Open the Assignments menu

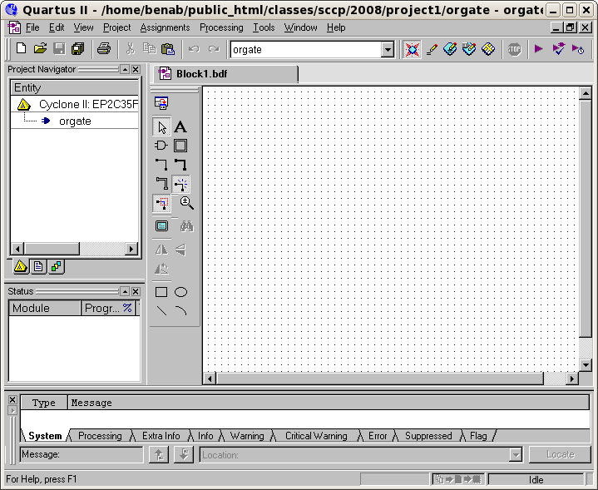click(165, 27)
